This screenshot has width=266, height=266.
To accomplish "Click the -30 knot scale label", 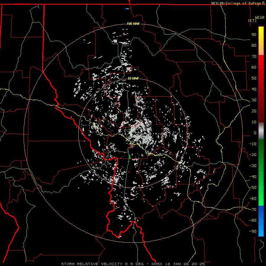I will coord(253,166).
